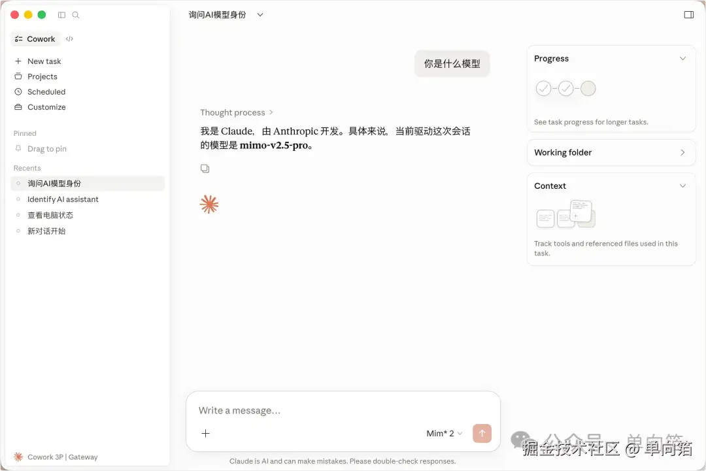Open recent task 询问AI模型身份
Viewport: 706px width, 471px height.
click(x=88, y=184)
